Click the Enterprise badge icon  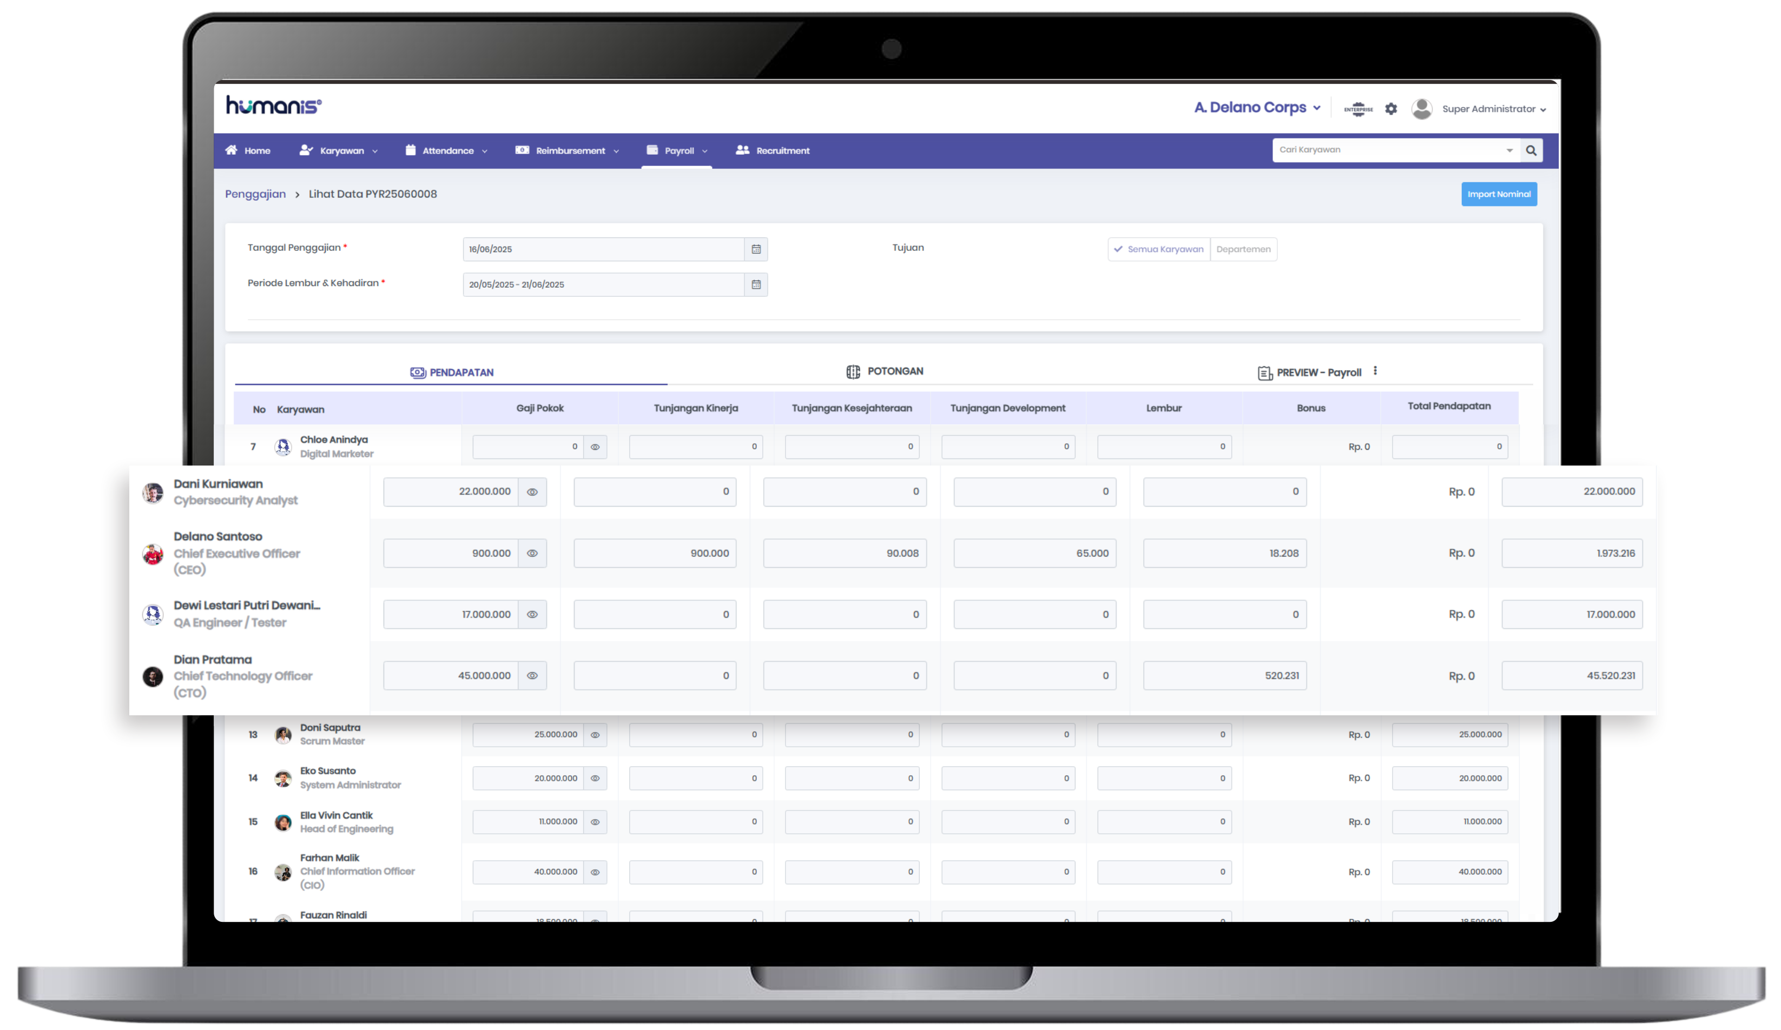click(x=1358, y=109)
